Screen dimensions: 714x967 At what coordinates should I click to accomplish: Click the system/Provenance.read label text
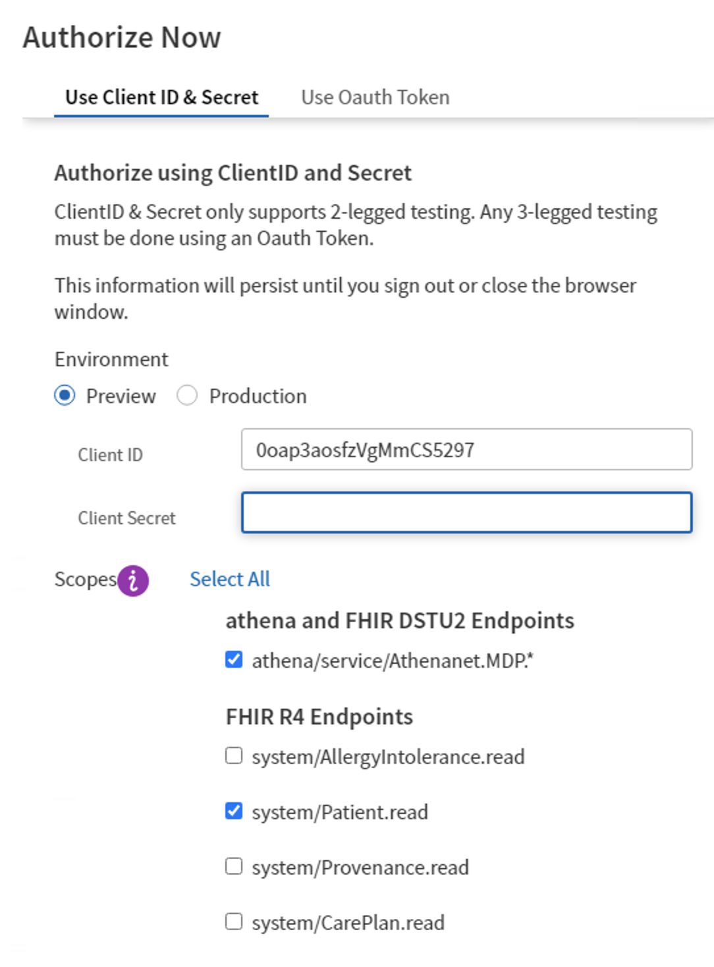click(360, 868)
